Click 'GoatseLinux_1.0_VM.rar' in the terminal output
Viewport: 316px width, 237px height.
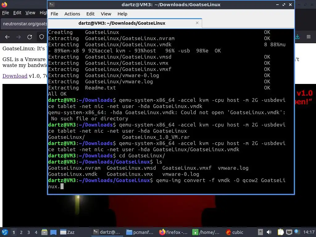point(156,137)
